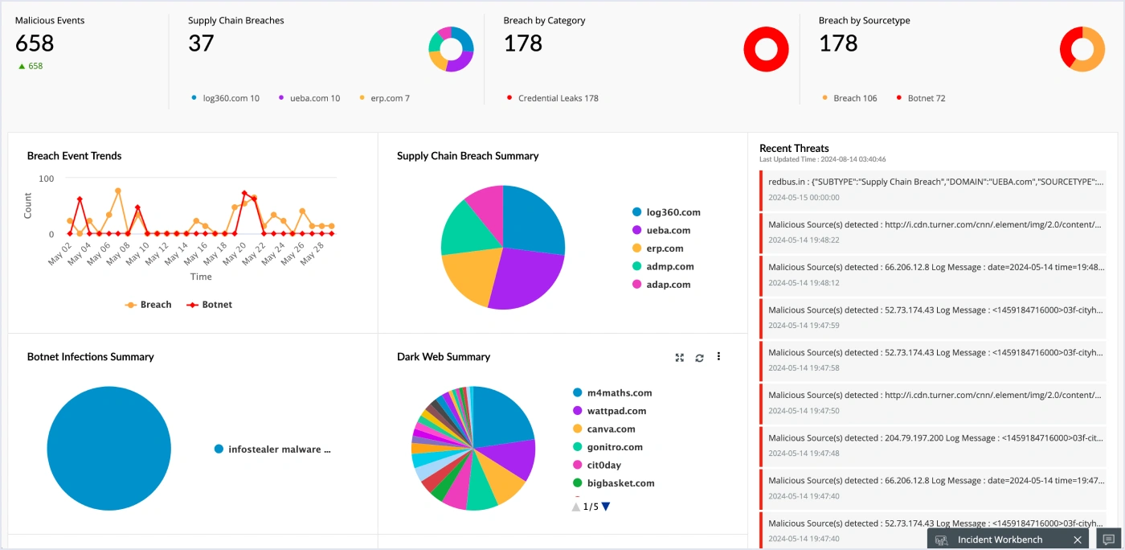Click the Supply Chain Breaches donut chart
Viewport: 1125px width, 550px height.
pos(451,48)
